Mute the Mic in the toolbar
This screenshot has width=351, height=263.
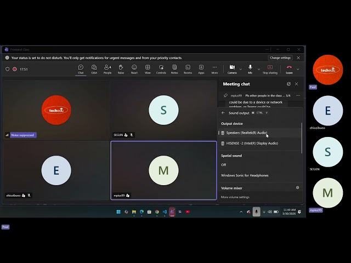(x=250, y=70)
